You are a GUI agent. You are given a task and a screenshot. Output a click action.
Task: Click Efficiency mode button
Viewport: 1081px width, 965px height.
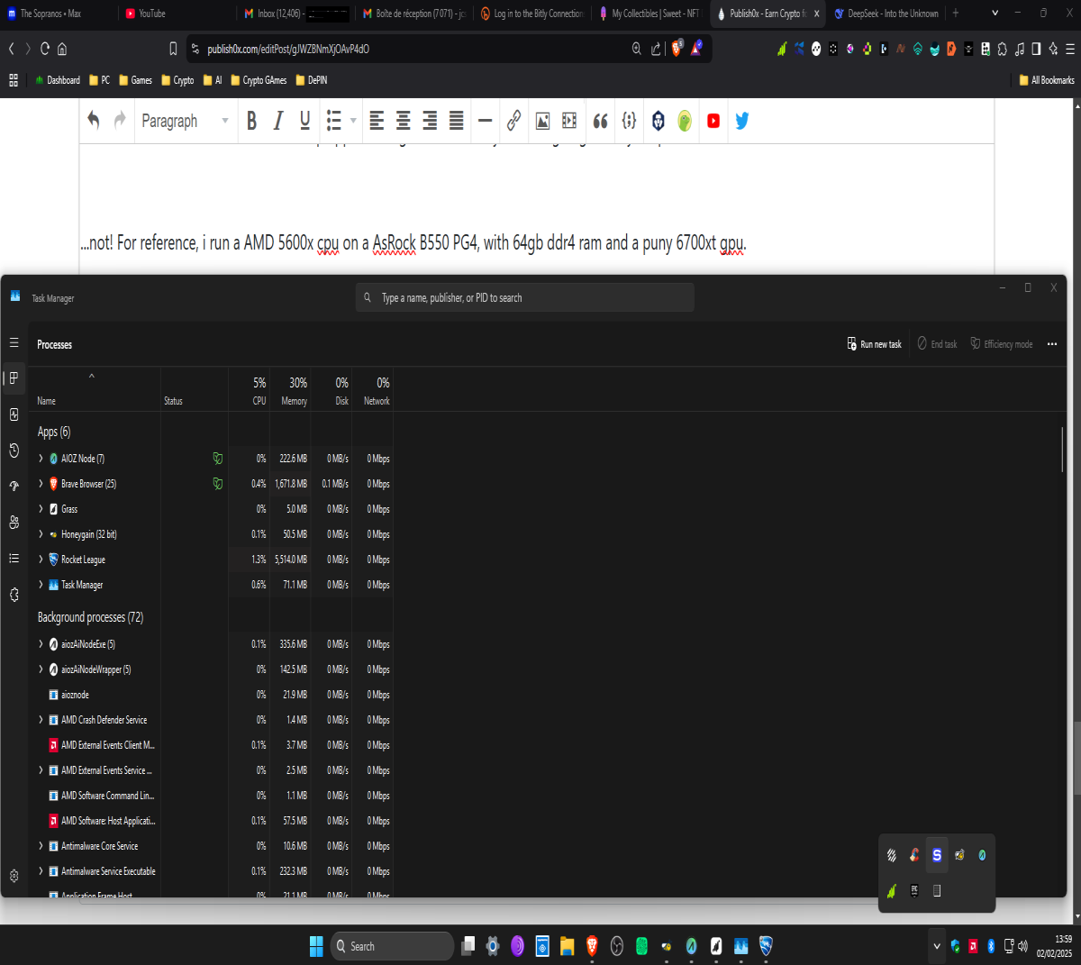click(1002, 344)
